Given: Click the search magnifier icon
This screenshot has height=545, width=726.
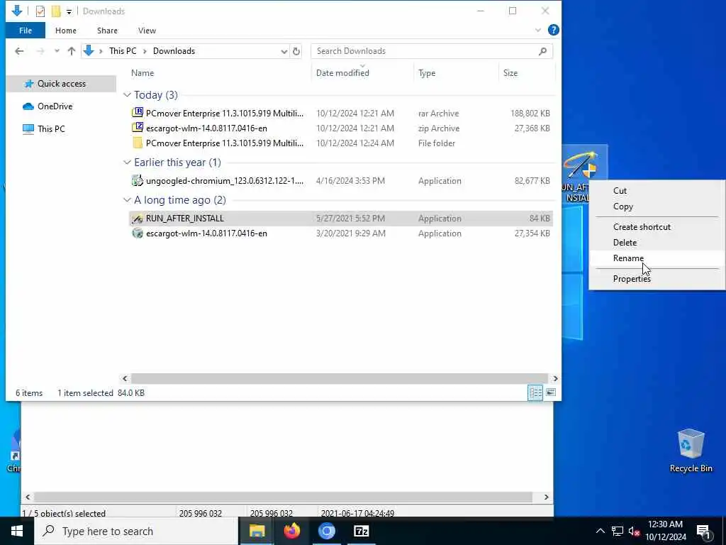Looking at the screenshot, I should 542,51.
